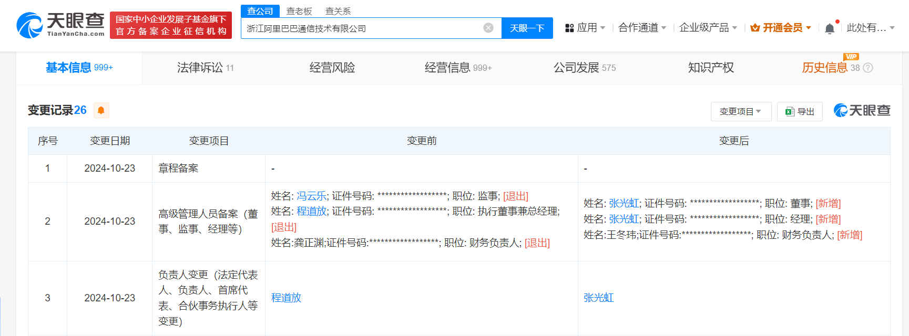Open 冯云乐 profile link
909x336 pixels.
(x=311, y=196)
